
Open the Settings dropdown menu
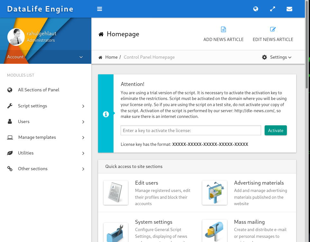[277, 57]
